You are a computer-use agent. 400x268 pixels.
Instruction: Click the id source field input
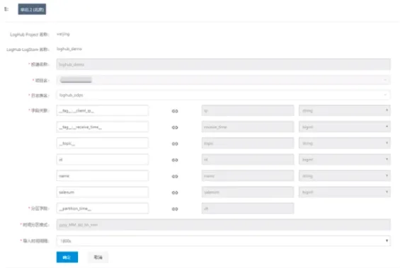[102, 160]
